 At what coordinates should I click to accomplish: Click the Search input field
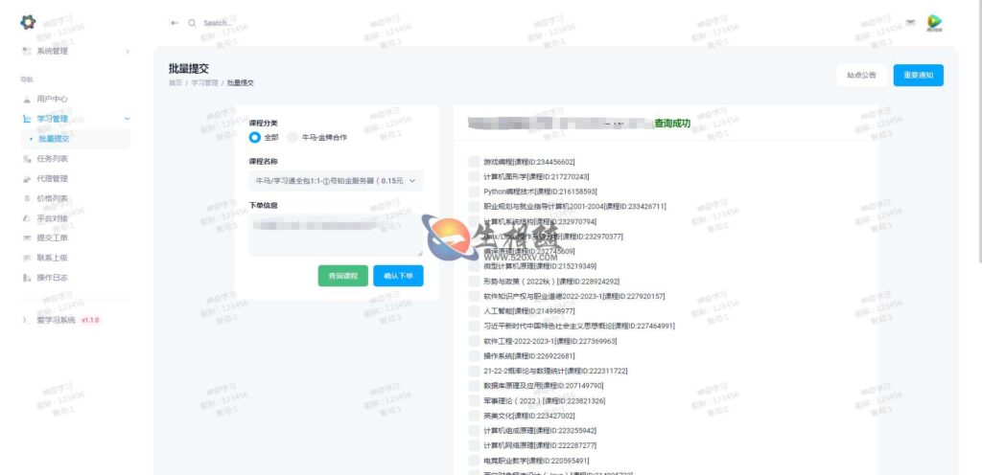point(216,23)
